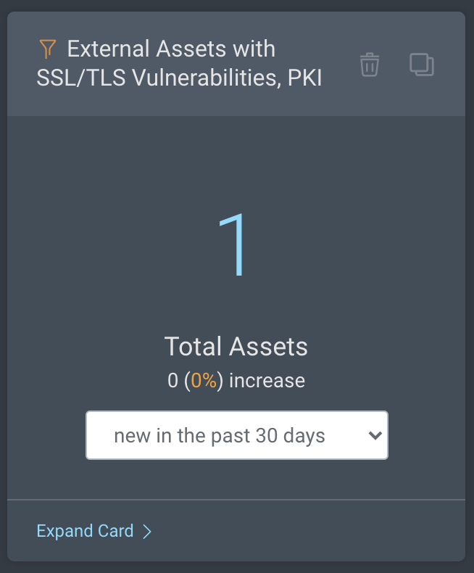
Task: Select the "new in the past 30 days" dropdown
Action: click(236, 436)
